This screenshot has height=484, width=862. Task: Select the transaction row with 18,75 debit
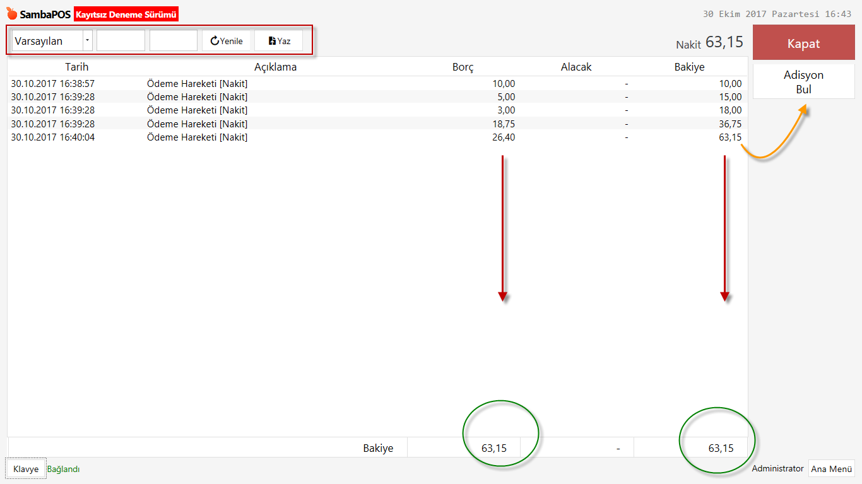tap(252, 124)
